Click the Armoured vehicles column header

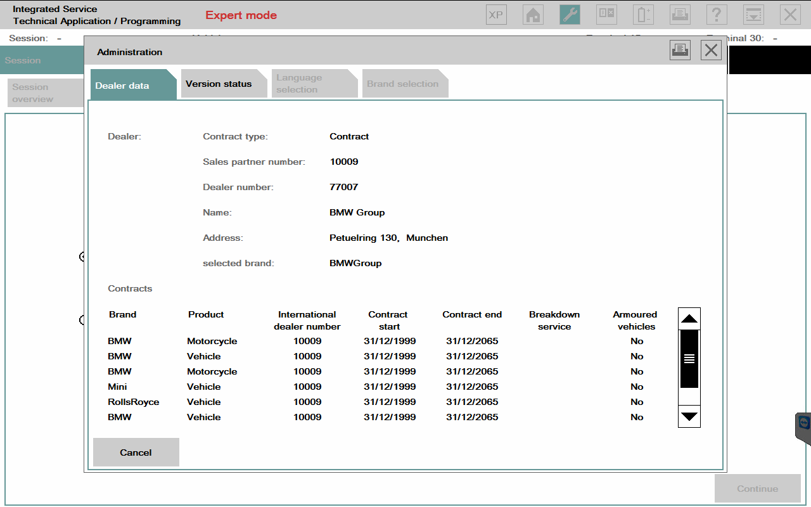click(x=636, y=321)
